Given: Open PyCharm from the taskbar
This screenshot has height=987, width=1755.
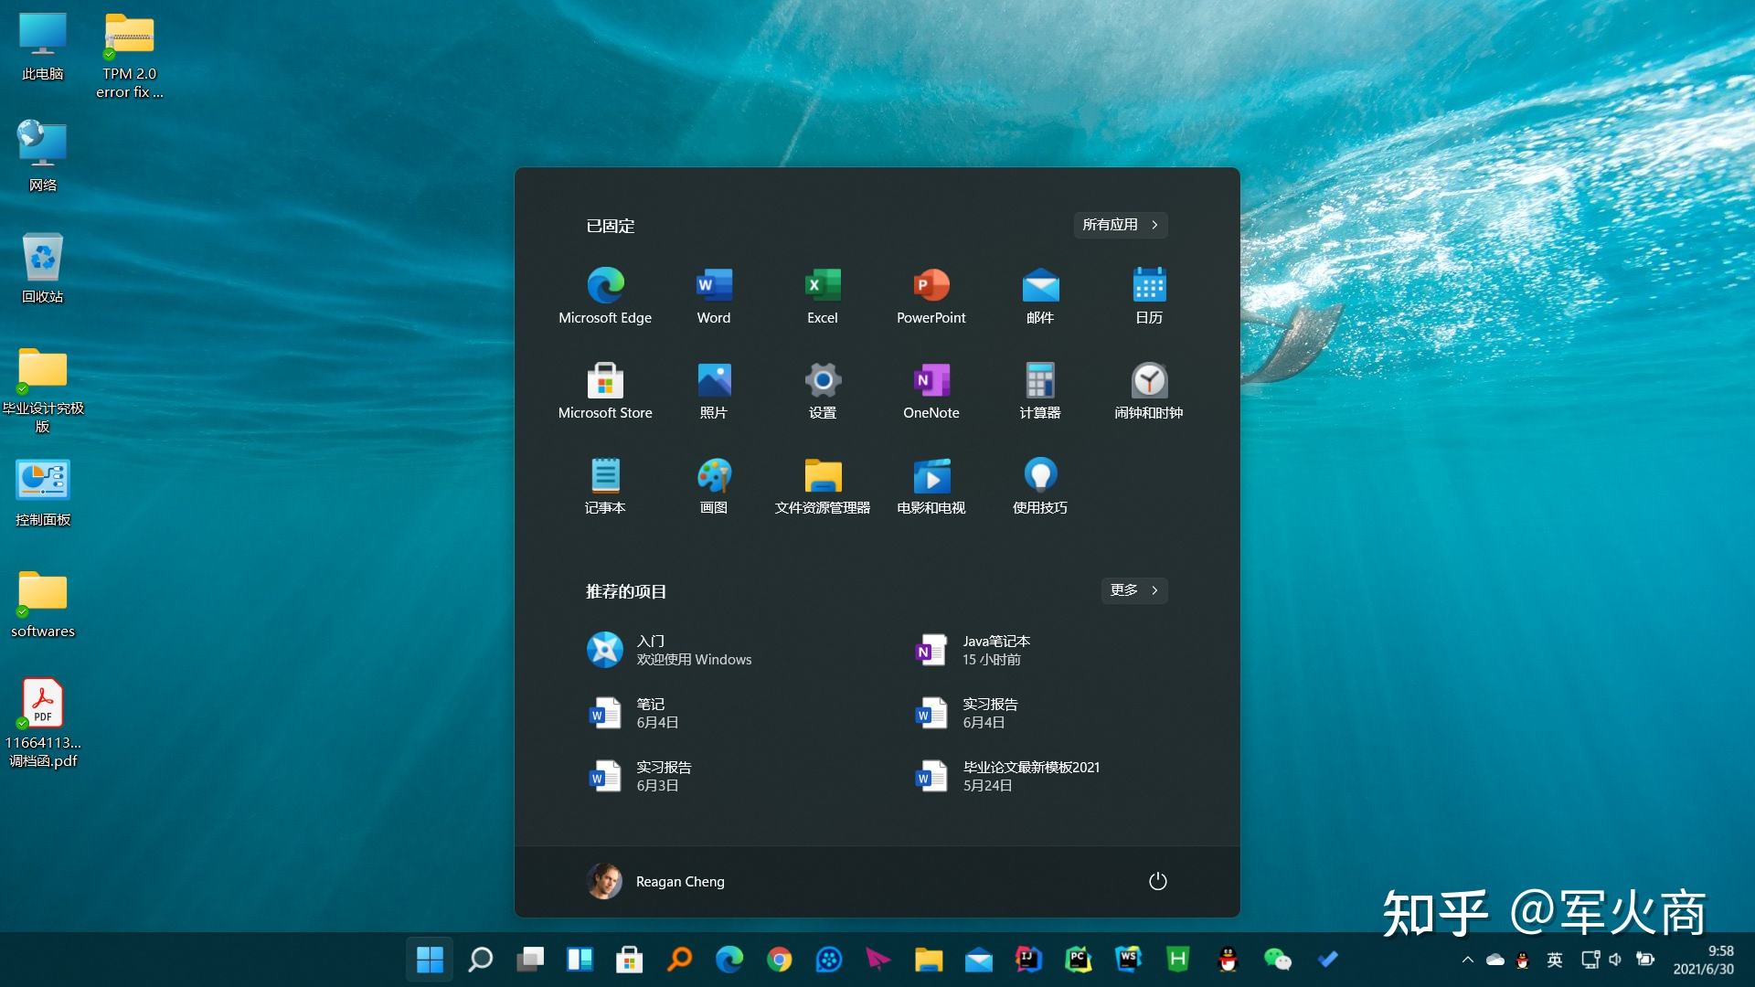Looking at the screenshot, I should click(x=1079, y=960).
